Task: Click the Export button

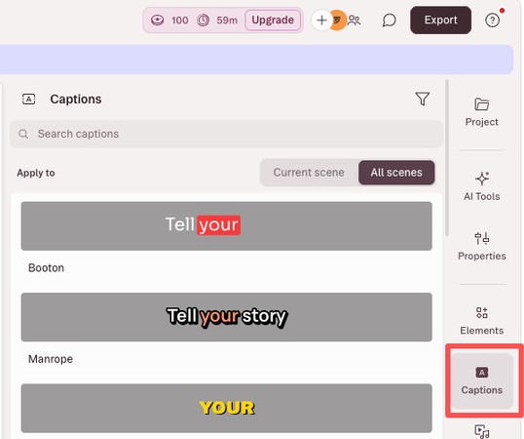Action: (440, 20)
